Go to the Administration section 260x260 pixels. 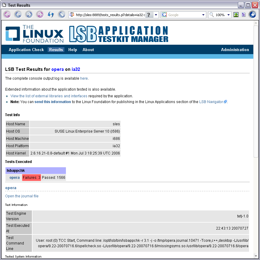[235, 50]
